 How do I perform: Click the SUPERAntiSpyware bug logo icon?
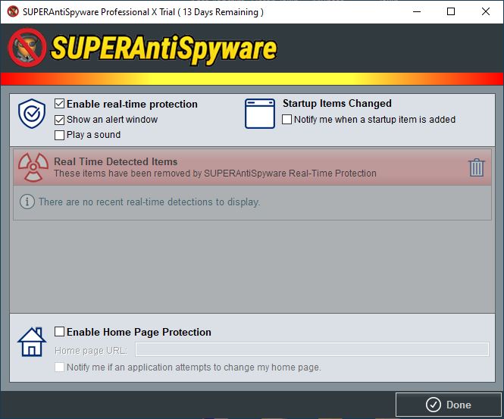(x=27, y=48)
